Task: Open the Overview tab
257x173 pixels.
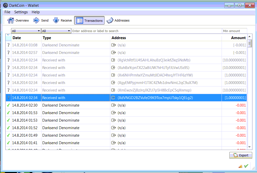Action: point(18,21)
